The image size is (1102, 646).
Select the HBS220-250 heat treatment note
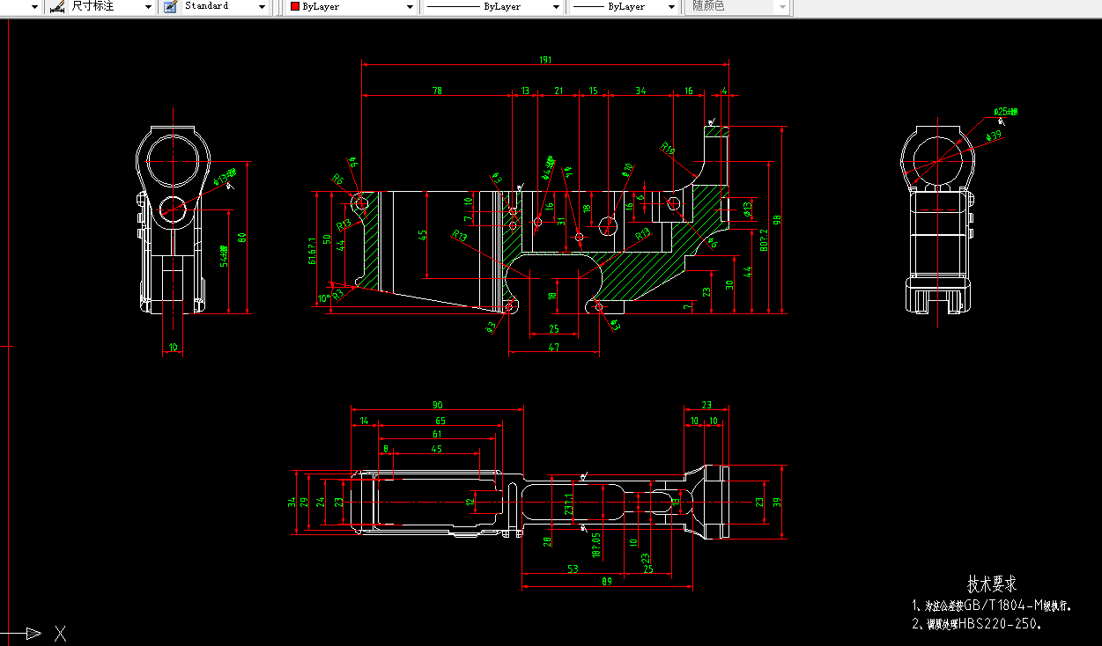pyautogui.click(x=978, y=625)
